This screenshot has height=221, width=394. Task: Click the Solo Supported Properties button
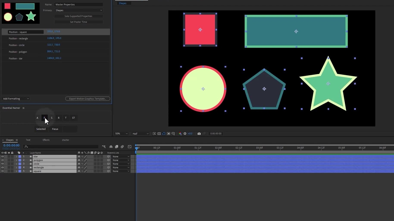[x=78, y=16]
